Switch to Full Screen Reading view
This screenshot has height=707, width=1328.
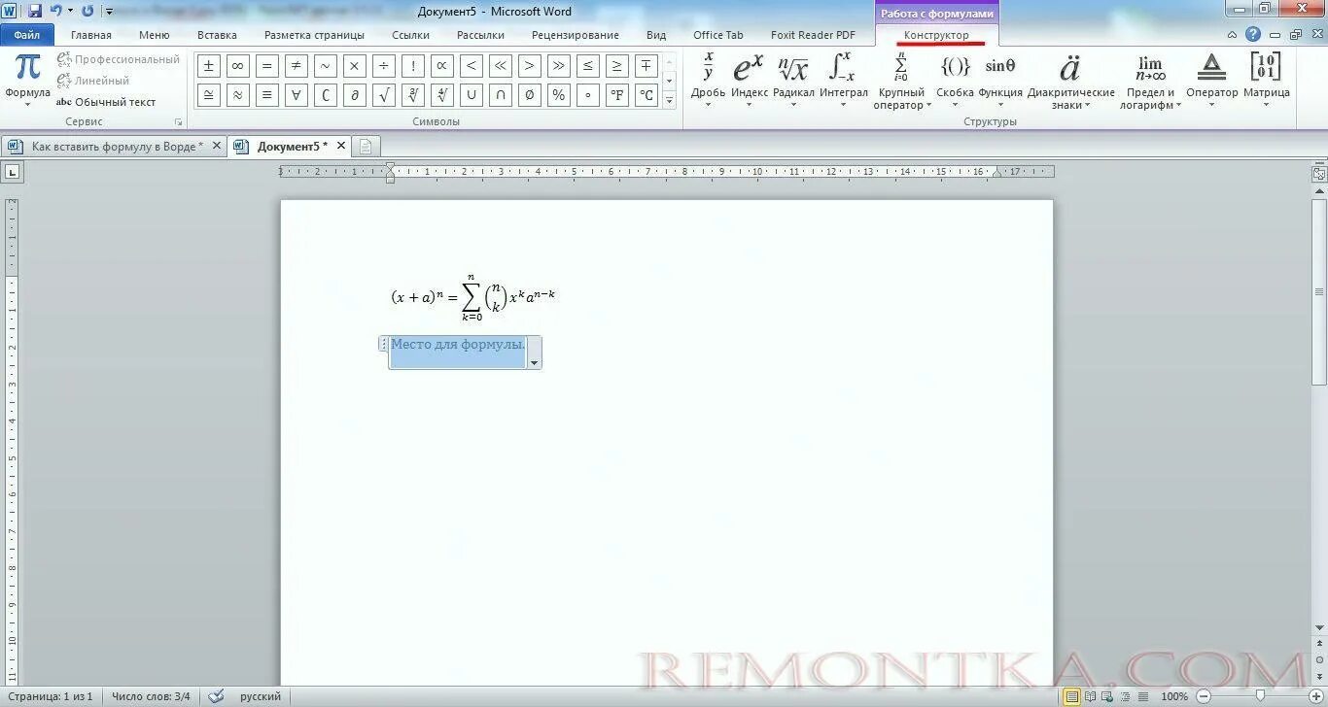click(x=1090, y=696)
